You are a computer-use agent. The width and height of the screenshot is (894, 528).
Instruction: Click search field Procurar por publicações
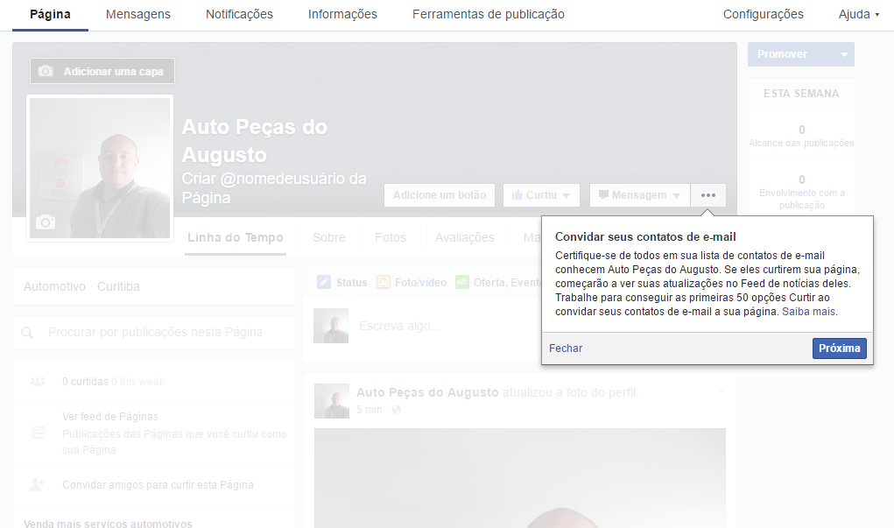(155, 332)
